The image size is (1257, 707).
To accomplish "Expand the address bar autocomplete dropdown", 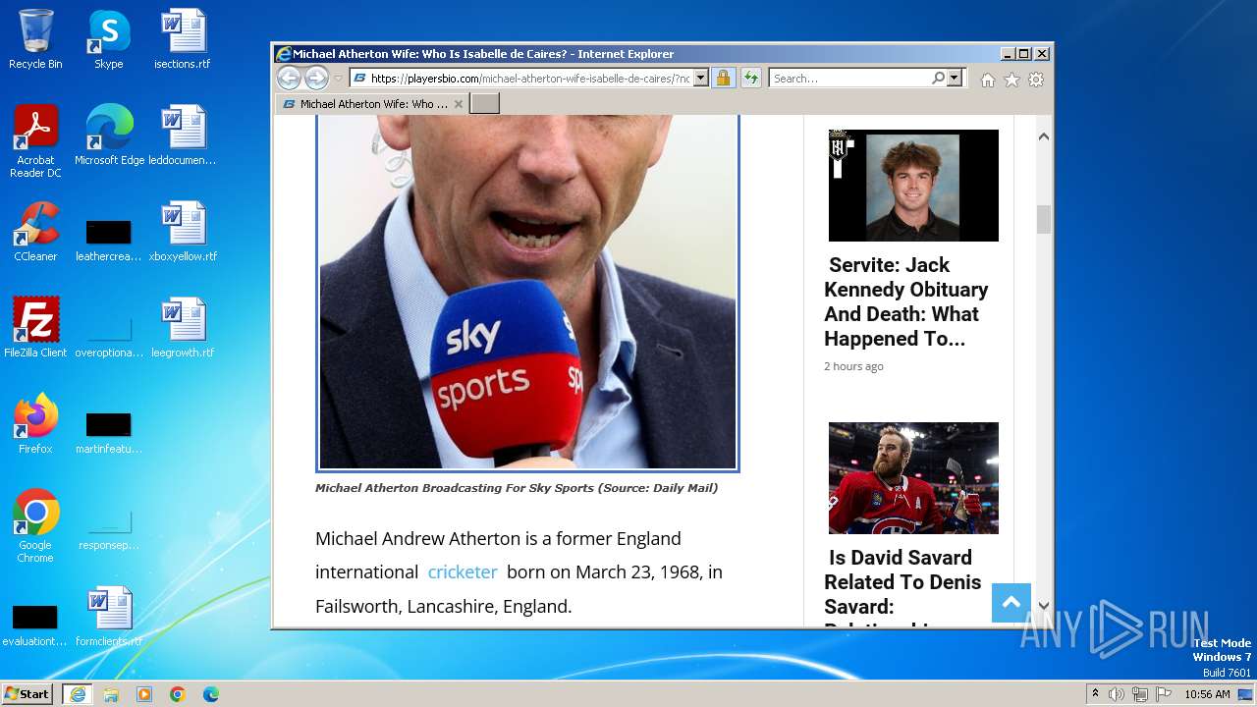I will click(701, 79).
